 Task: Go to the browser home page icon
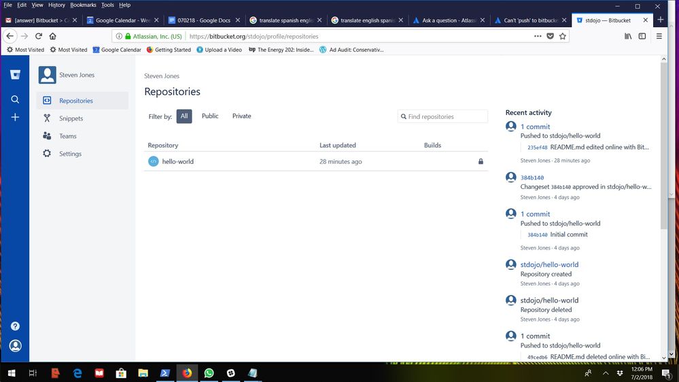tap(52, 37)
